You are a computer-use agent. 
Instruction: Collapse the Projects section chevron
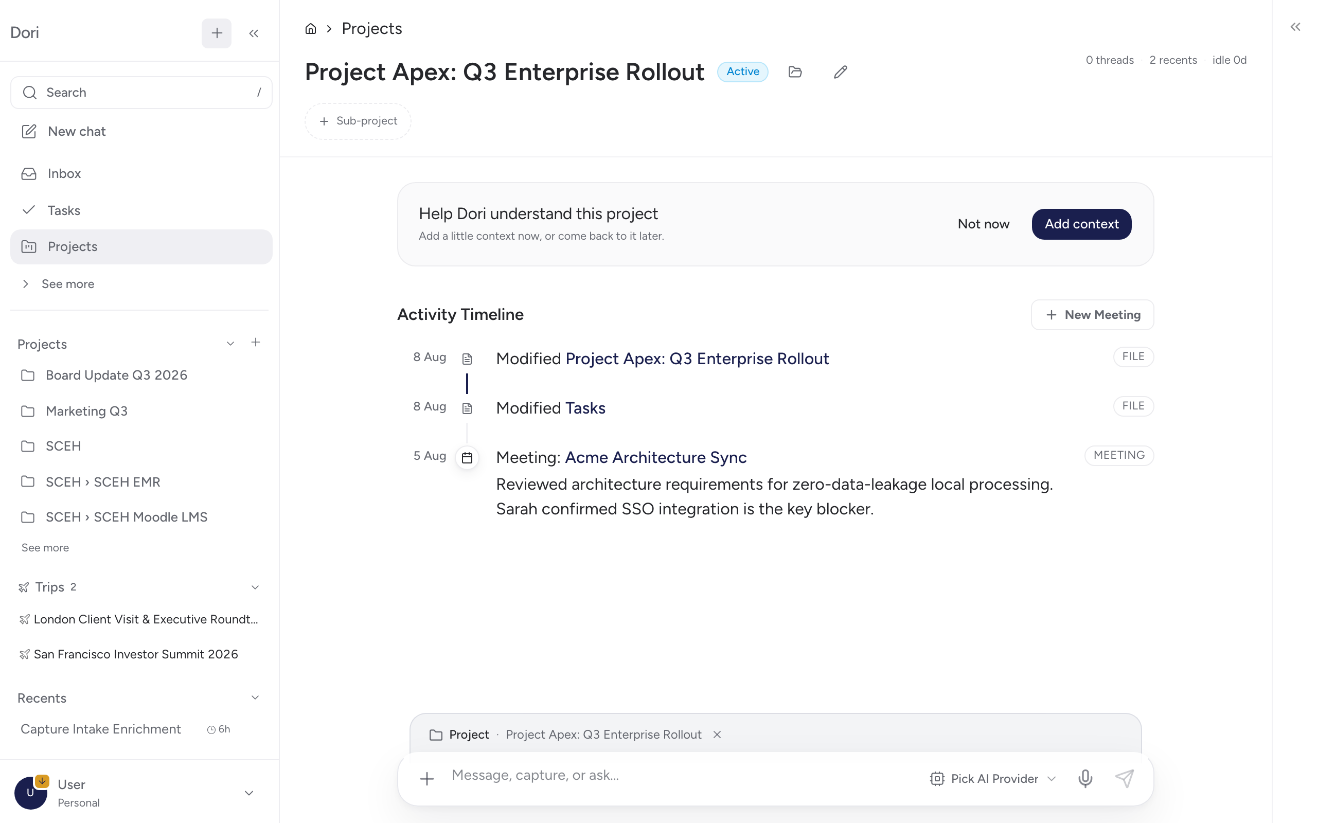(x=230, y=344)
